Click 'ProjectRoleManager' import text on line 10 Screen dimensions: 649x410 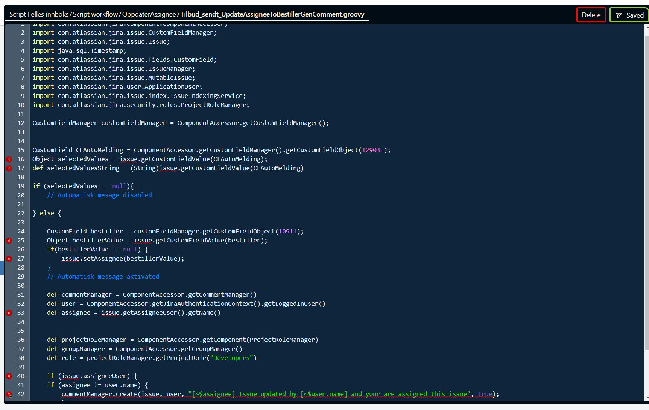click(x=213, y=105)
